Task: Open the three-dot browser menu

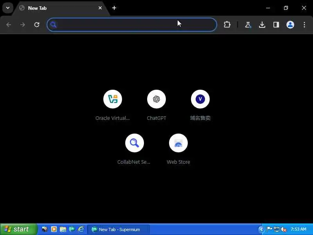Action: (304, 25)
